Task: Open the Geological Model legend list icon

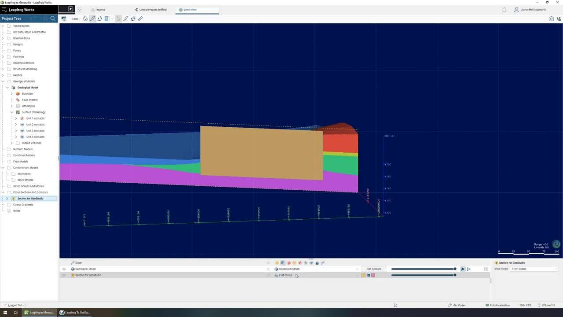Action: click(x=486, y=269)
